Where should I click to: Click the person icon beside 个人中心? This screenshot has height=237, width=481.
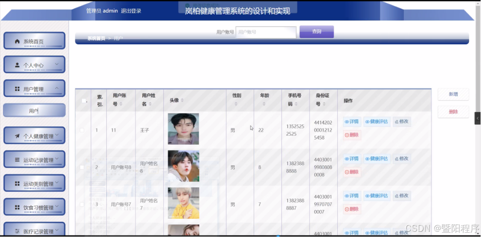(17, 65)
